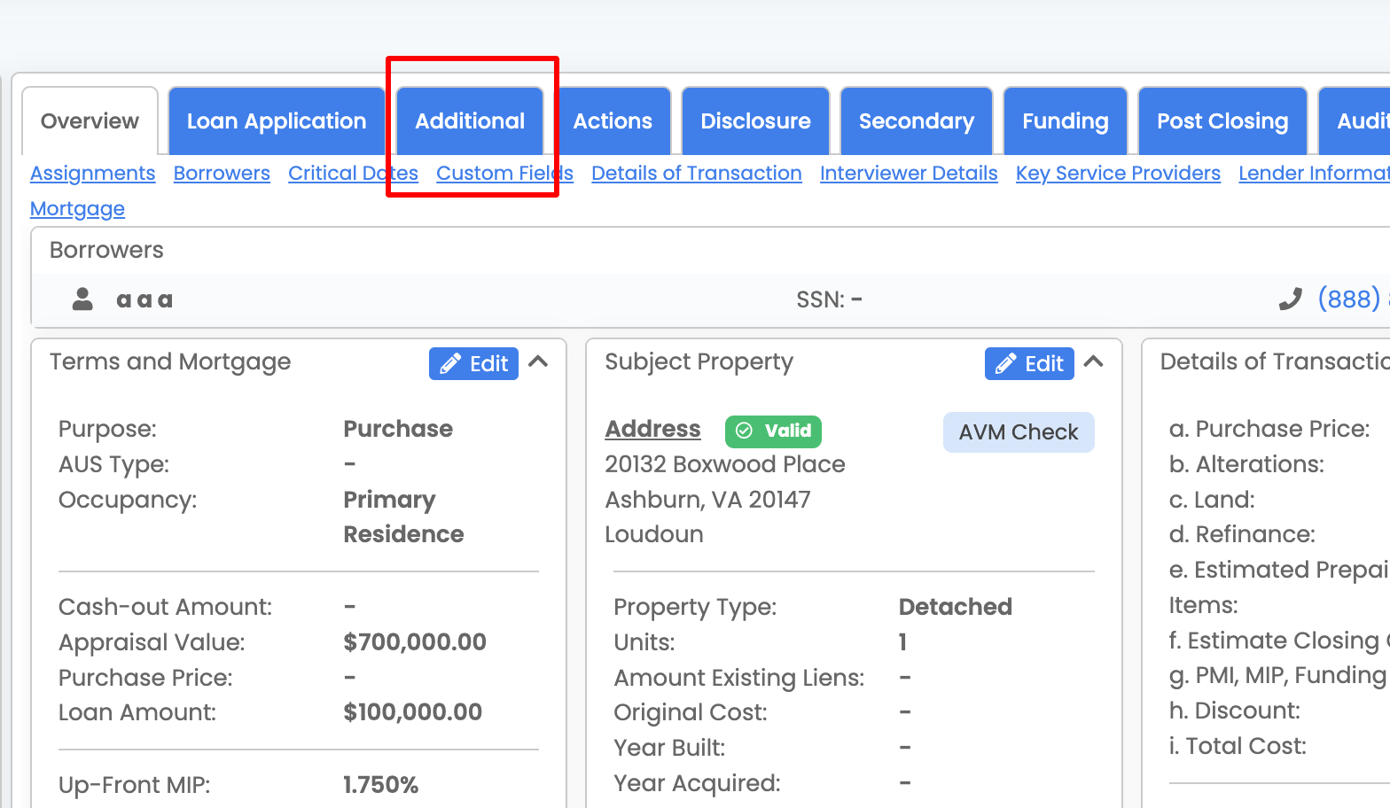Switch to the Disclosure tab
1390x808 pixels.
(755, 120)
